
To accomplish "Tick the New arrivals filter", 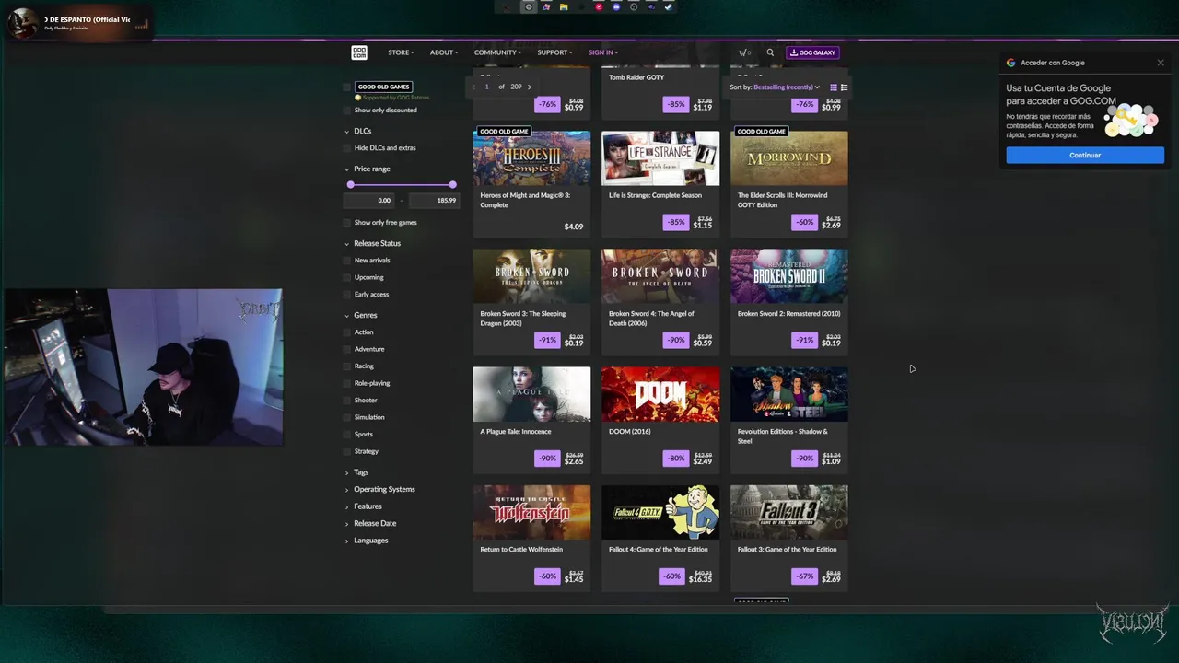I will tap(347, 261).
